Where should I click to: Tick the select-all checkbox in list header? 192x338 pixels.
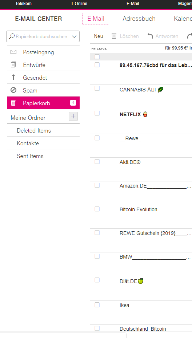coord(97,57)
